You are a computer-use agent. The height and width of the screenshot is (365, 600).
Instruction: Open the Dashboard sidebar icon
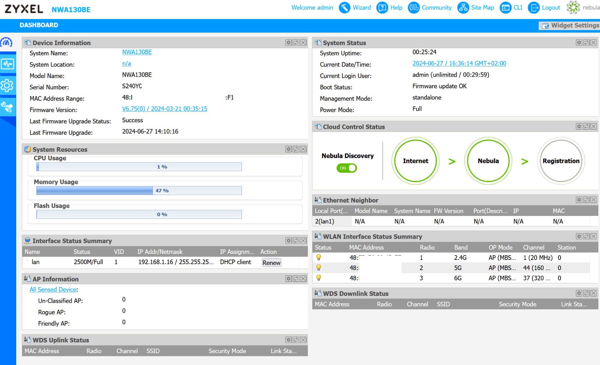7,42
